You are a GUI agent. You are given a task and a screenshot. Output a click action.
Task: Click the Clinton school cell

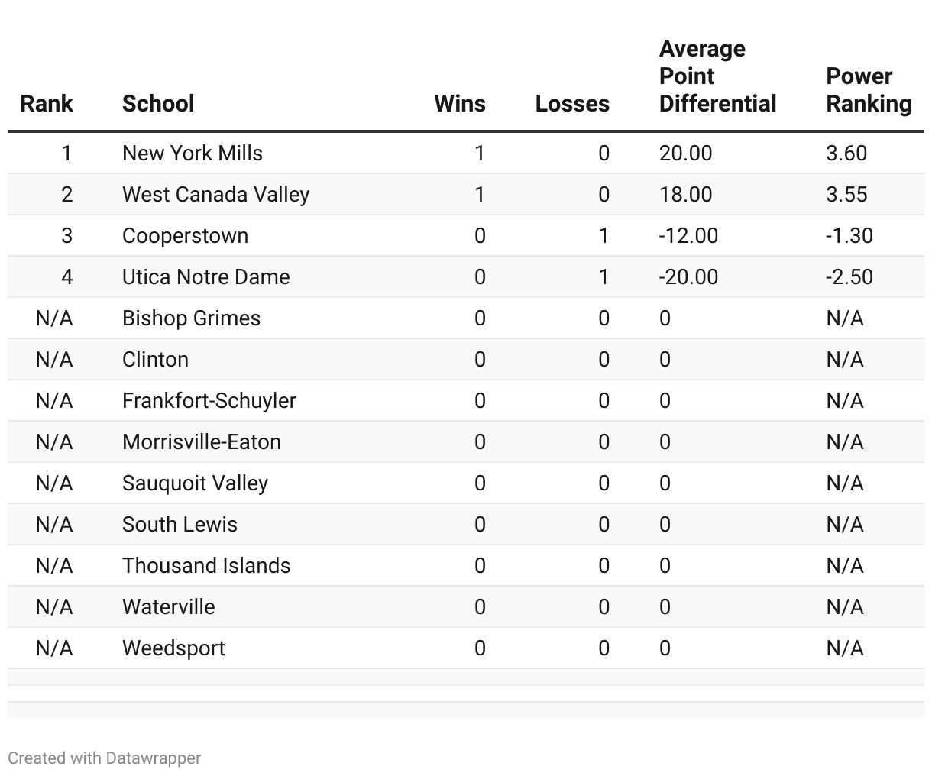coord(155,359)
